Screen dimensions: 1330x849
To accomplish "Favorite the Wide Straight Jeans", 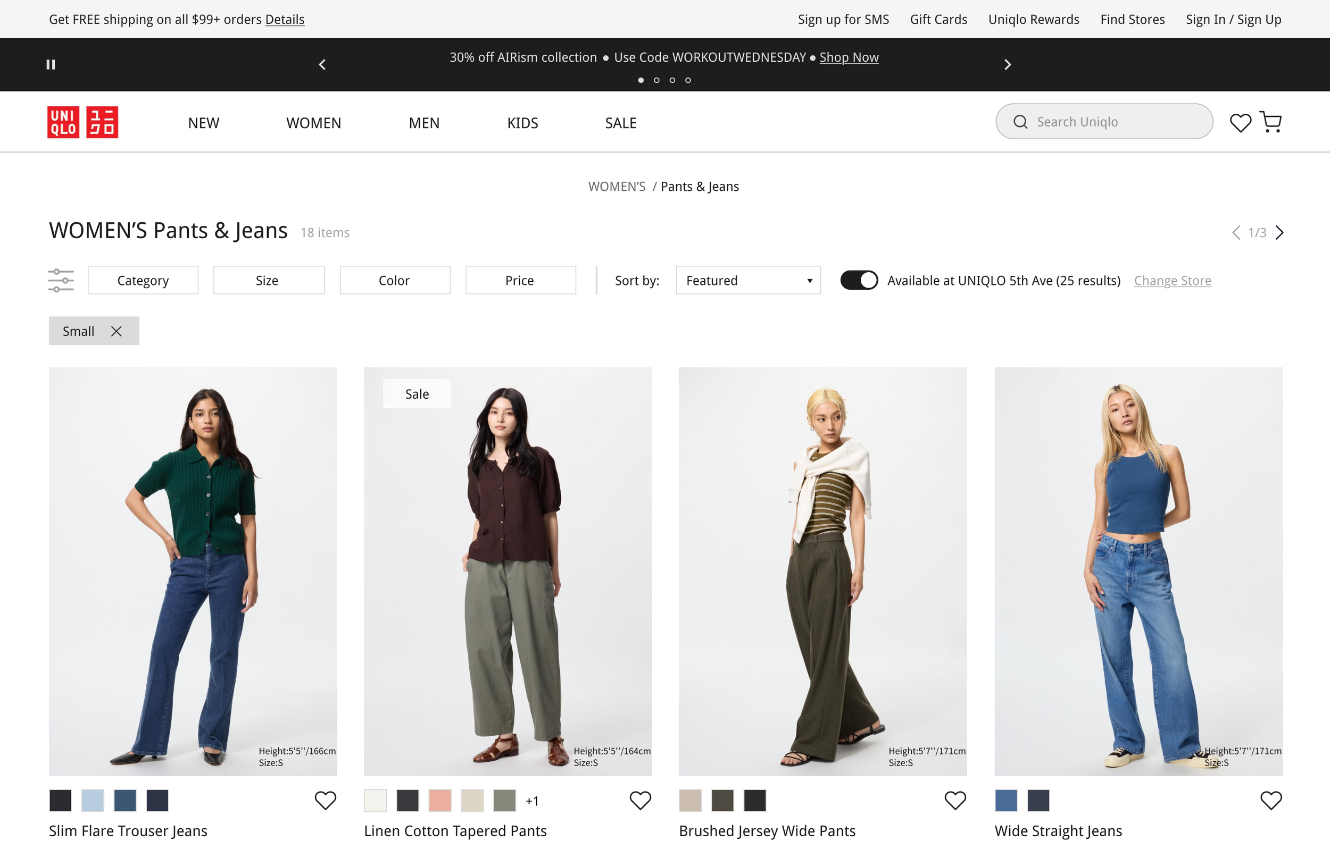I will [x=1271, y=801].
